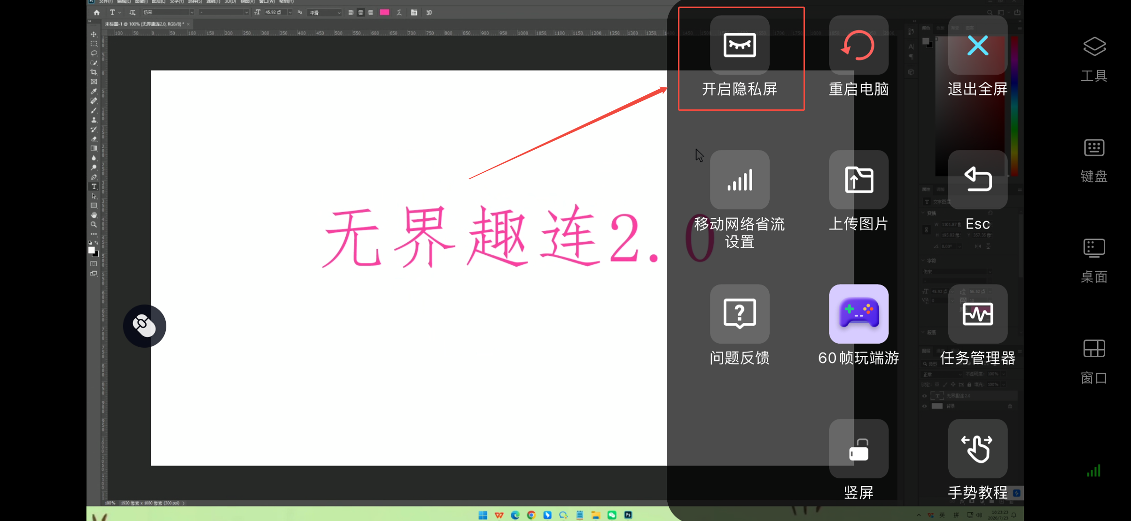
Task: Right-align the text
Action: (x=371, y=13)
